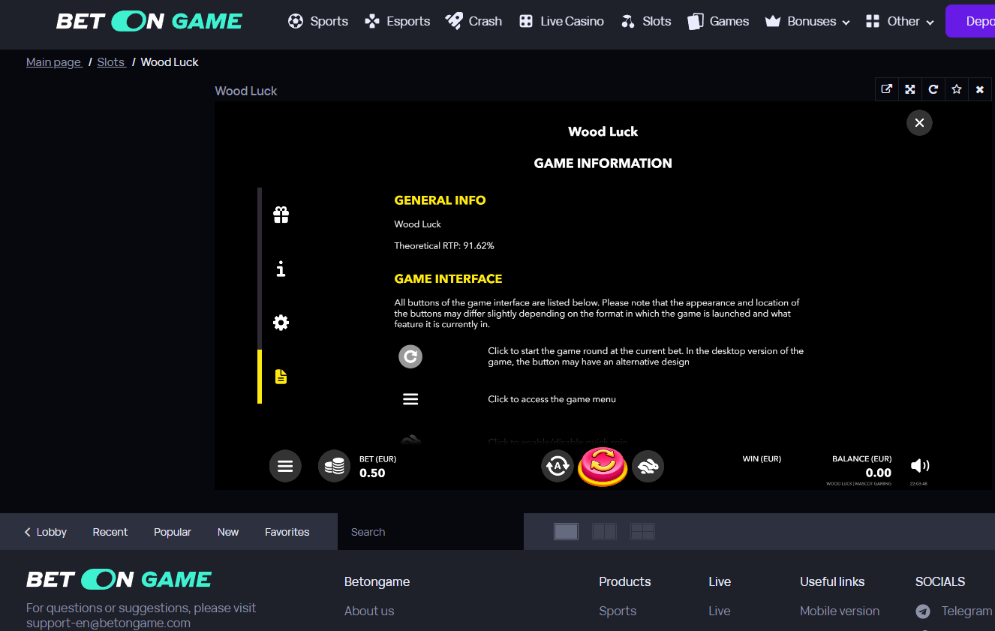Close the Game Information overlay
This screenshot has height=631, width=995.
[x=919, y=122]
